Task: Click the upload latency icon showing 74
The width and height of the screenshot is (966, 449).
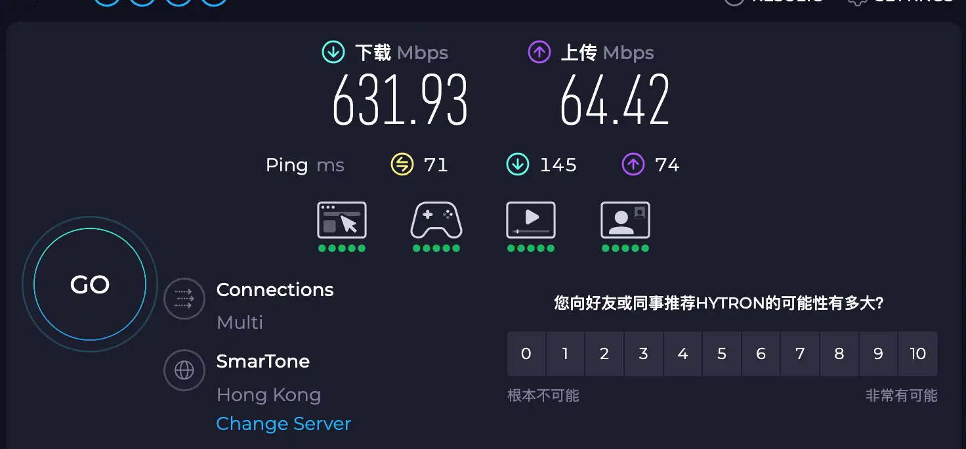Action: [x=632, y=164]
